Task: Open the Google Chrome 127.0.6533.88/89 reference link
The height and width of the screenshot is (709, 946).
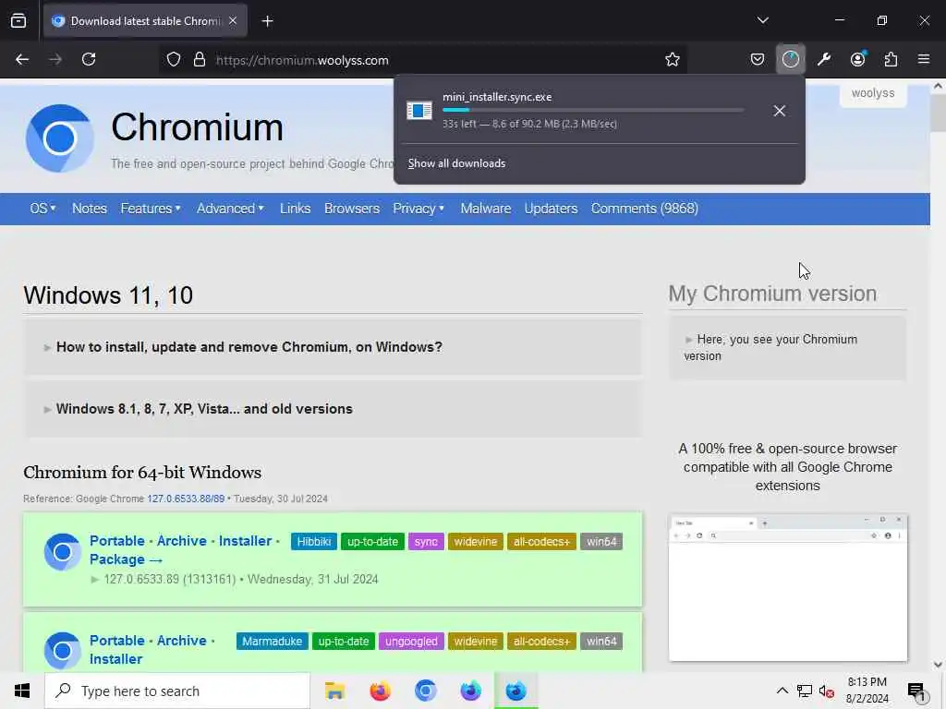Action: [x=186, y=499]
